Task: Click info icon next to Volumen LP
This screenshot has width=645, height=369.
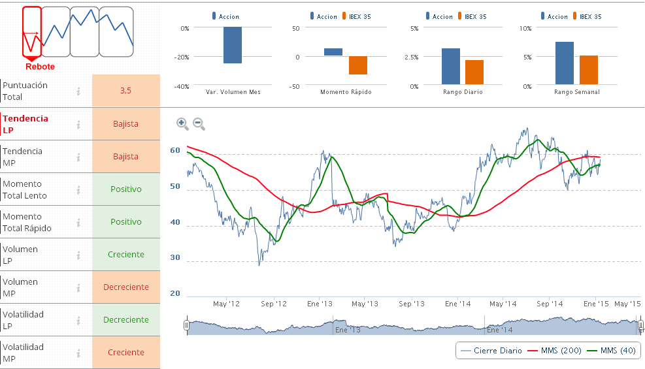Action: click(78, 255)
